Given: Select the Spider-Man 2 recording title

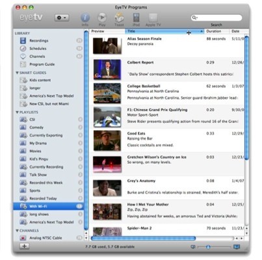Looking at the screenshot, I should [x=139, y=228].
